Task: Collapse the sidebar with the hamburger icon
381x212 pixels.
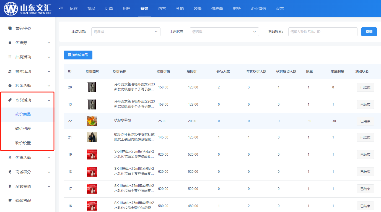Action: click(61, 9)
